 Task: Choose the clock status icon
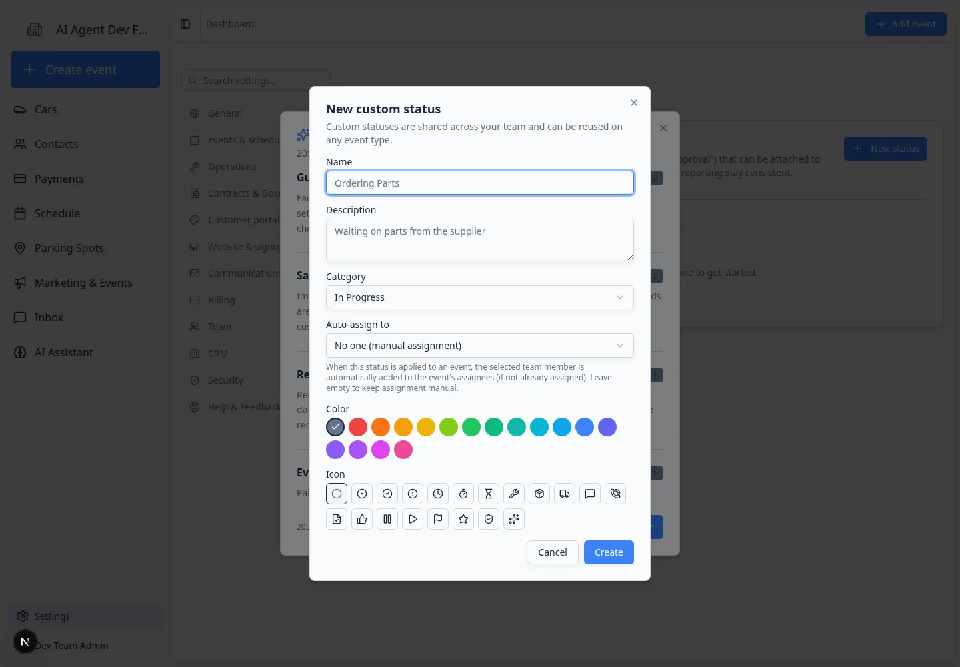pyautogui.click(x=438, y=494)
